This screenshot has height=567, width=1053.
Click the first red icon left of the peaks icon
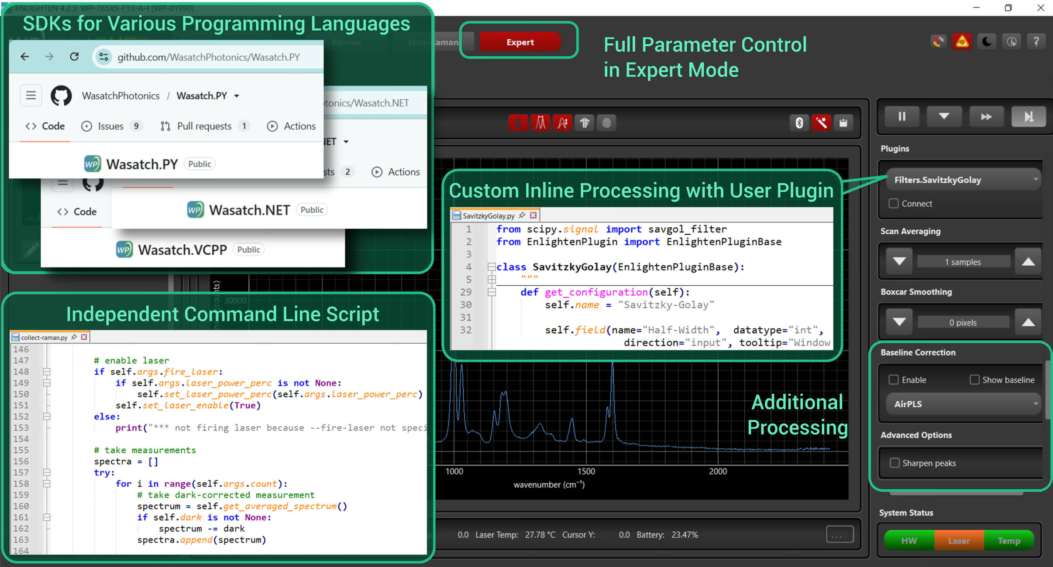pos(518,123)
